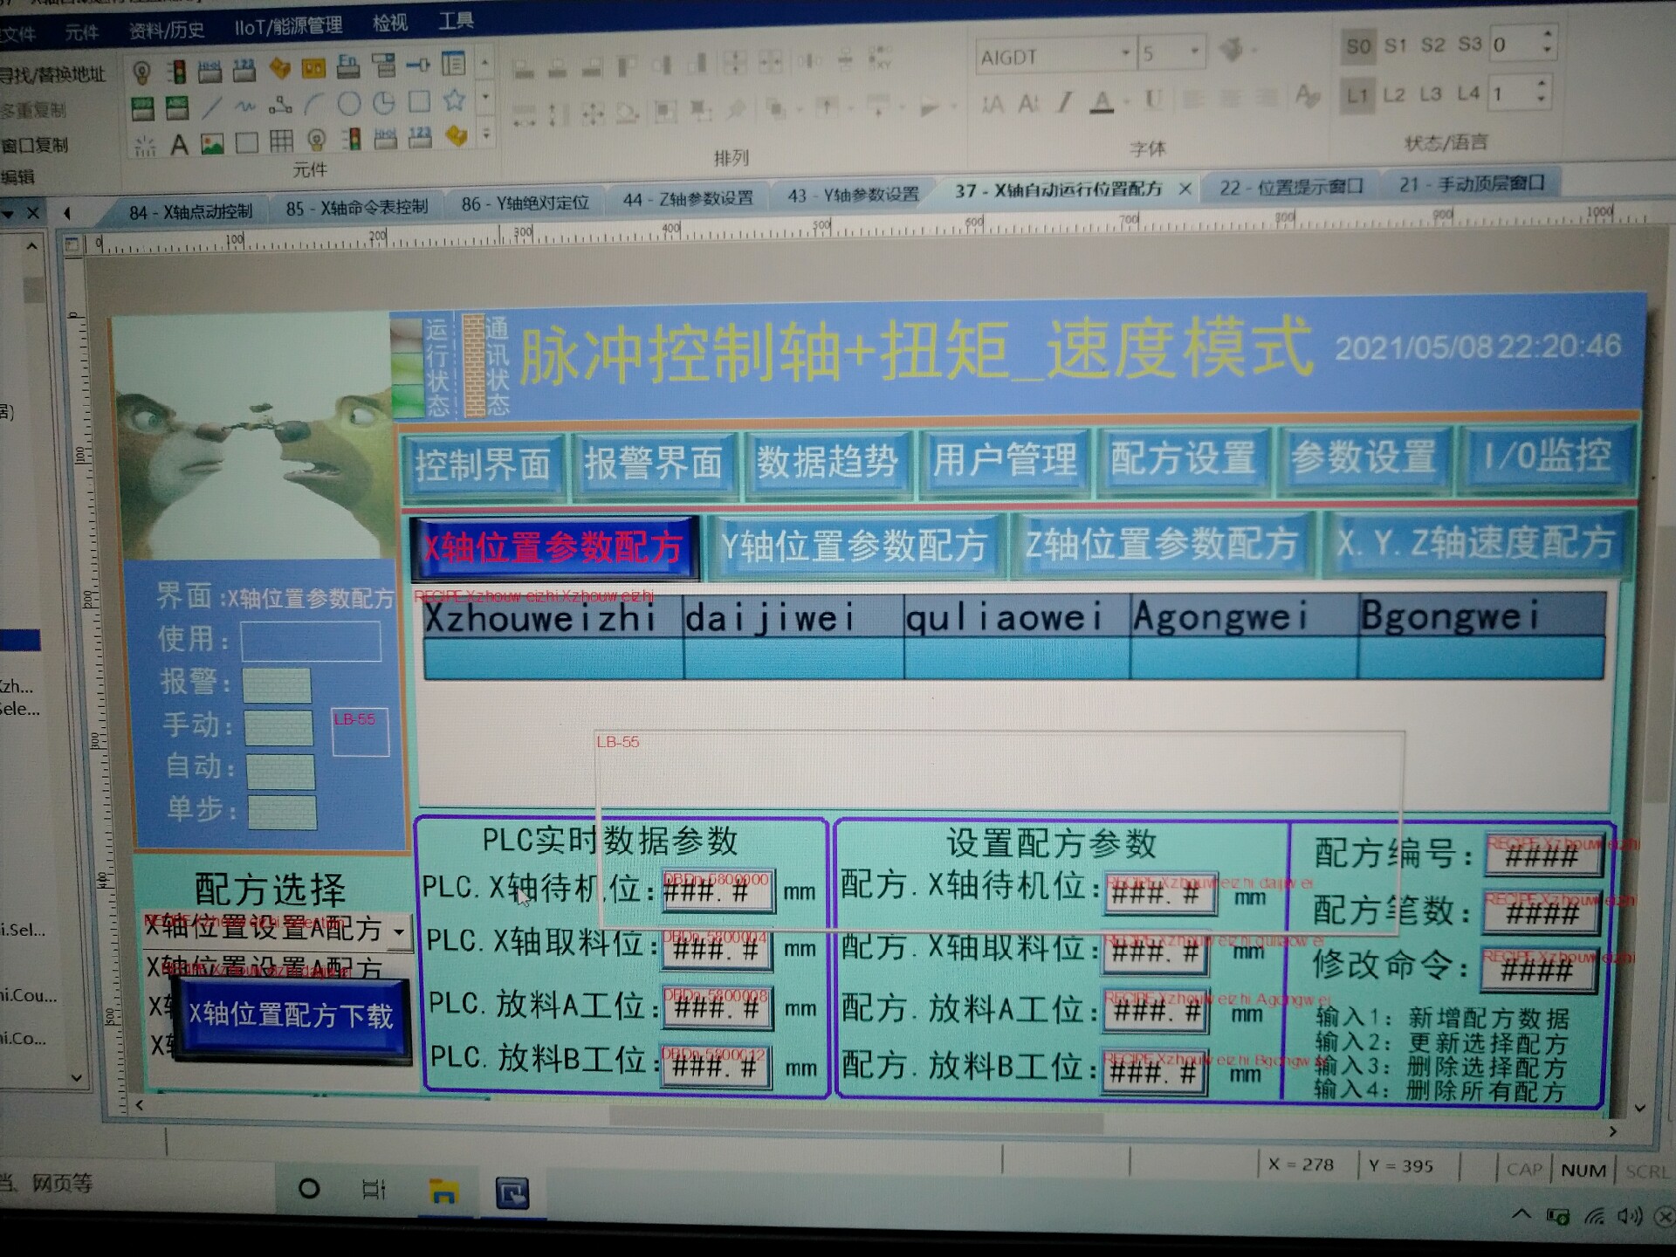Select the pie shape tool

pyautogui.click(x=384, y=103)
